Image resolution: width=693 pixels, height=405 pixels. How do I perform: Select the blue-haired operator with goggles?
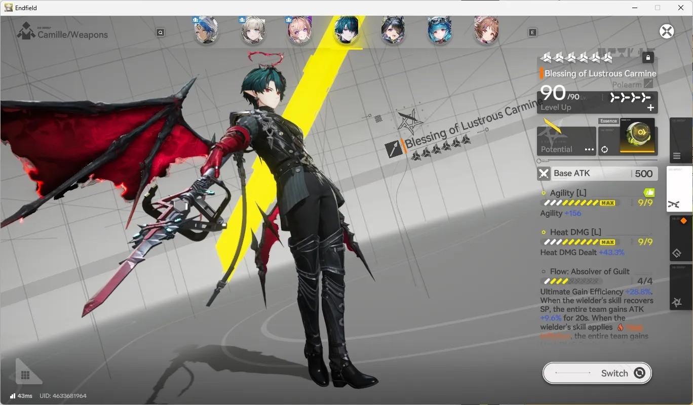pyautogui.click(x=440, y=30)
